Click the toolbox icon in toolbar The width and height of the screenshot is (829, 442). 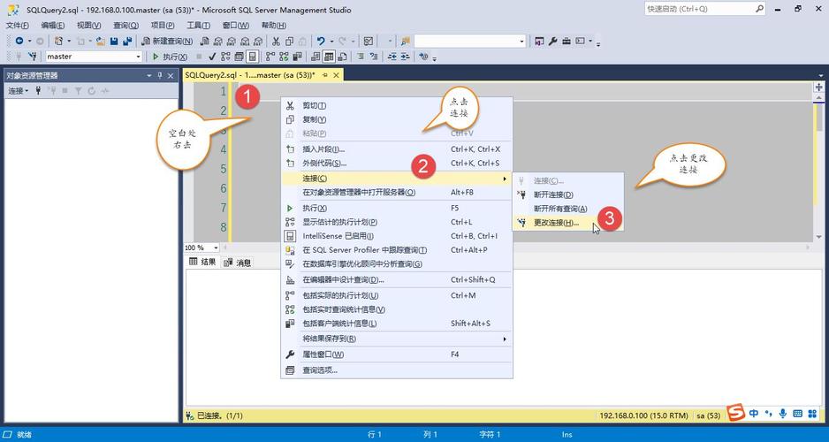(x=567, y=42)
